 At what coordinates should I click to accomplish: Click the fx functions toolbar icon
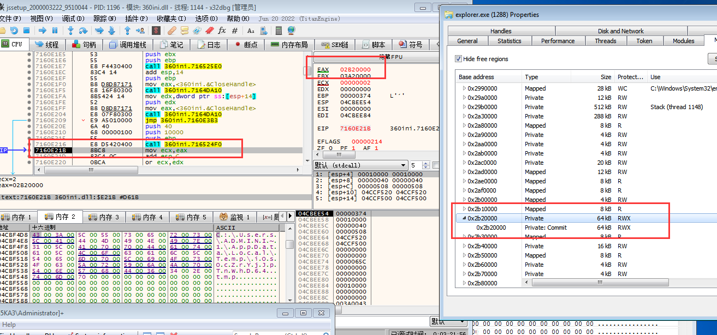tap(222, 31)
